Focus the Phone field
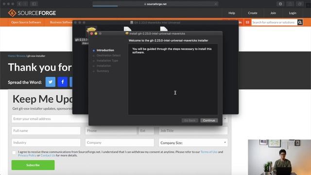This screenshot has width=311, height=175. pos(111,131)
